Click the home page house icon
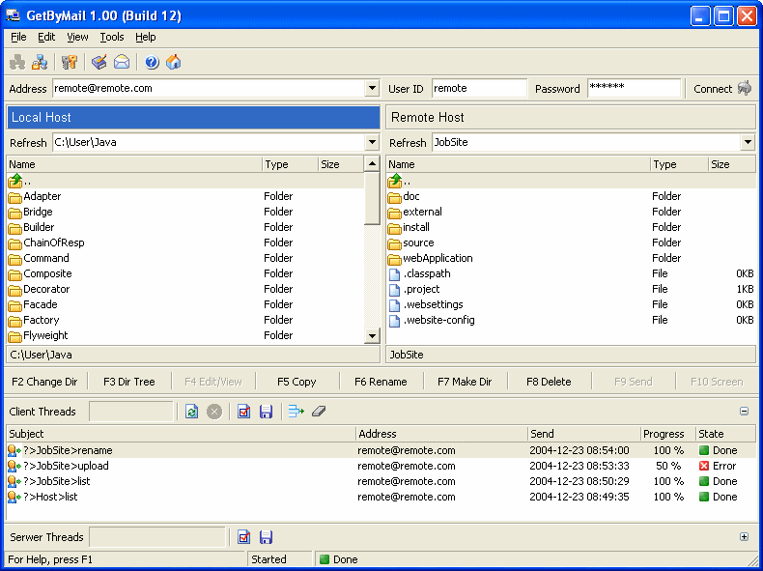Screen dimensions: 763x571 click(x=173, y=62)
